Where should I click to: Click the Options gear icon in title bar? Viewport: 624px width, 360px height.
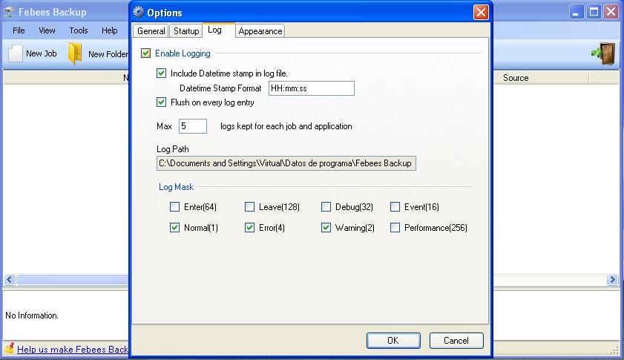point(138,12)
